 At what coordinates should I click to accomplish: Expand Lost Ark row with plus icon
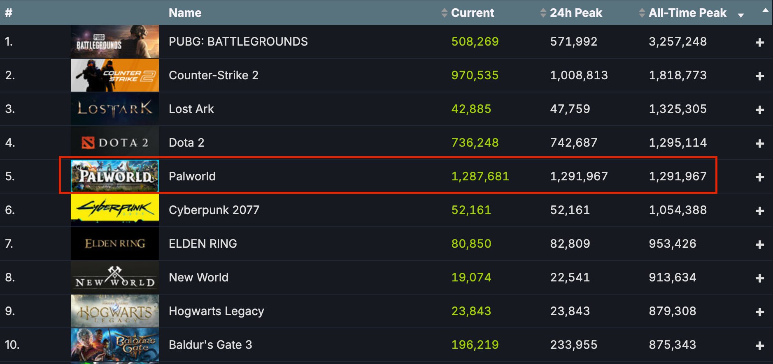(x=760, y=110)
